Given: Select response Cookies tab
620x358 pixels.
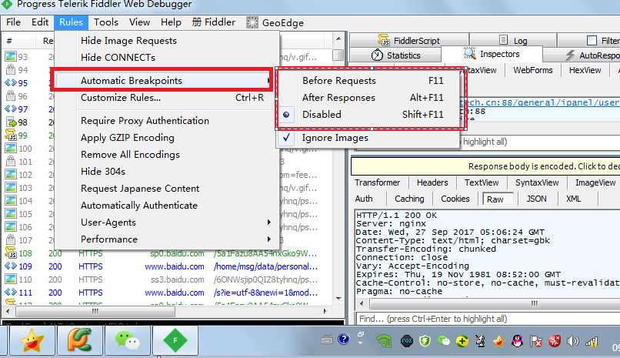Looking at the screenshot, I should pos(455,199).
